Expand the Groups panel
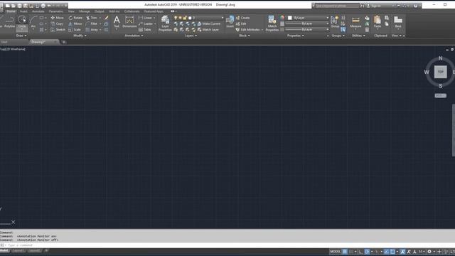The height and width of the screenshot is (256, 455). click(338, 36)
